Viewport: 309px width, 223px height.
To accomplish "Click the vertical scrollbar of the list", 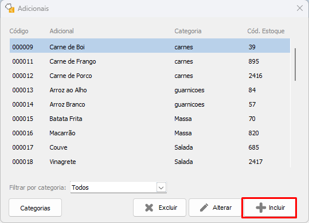I will click(x=295, y=64).
